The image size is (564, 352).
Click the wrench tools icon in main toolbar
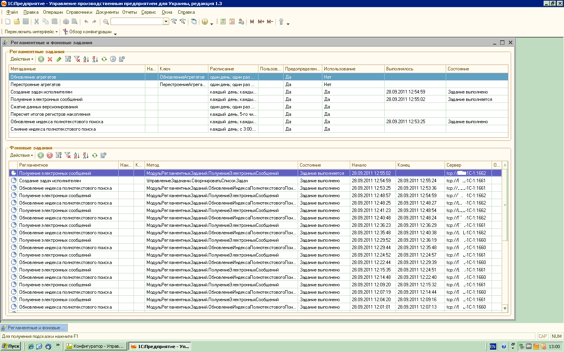[x=281, y=22]
